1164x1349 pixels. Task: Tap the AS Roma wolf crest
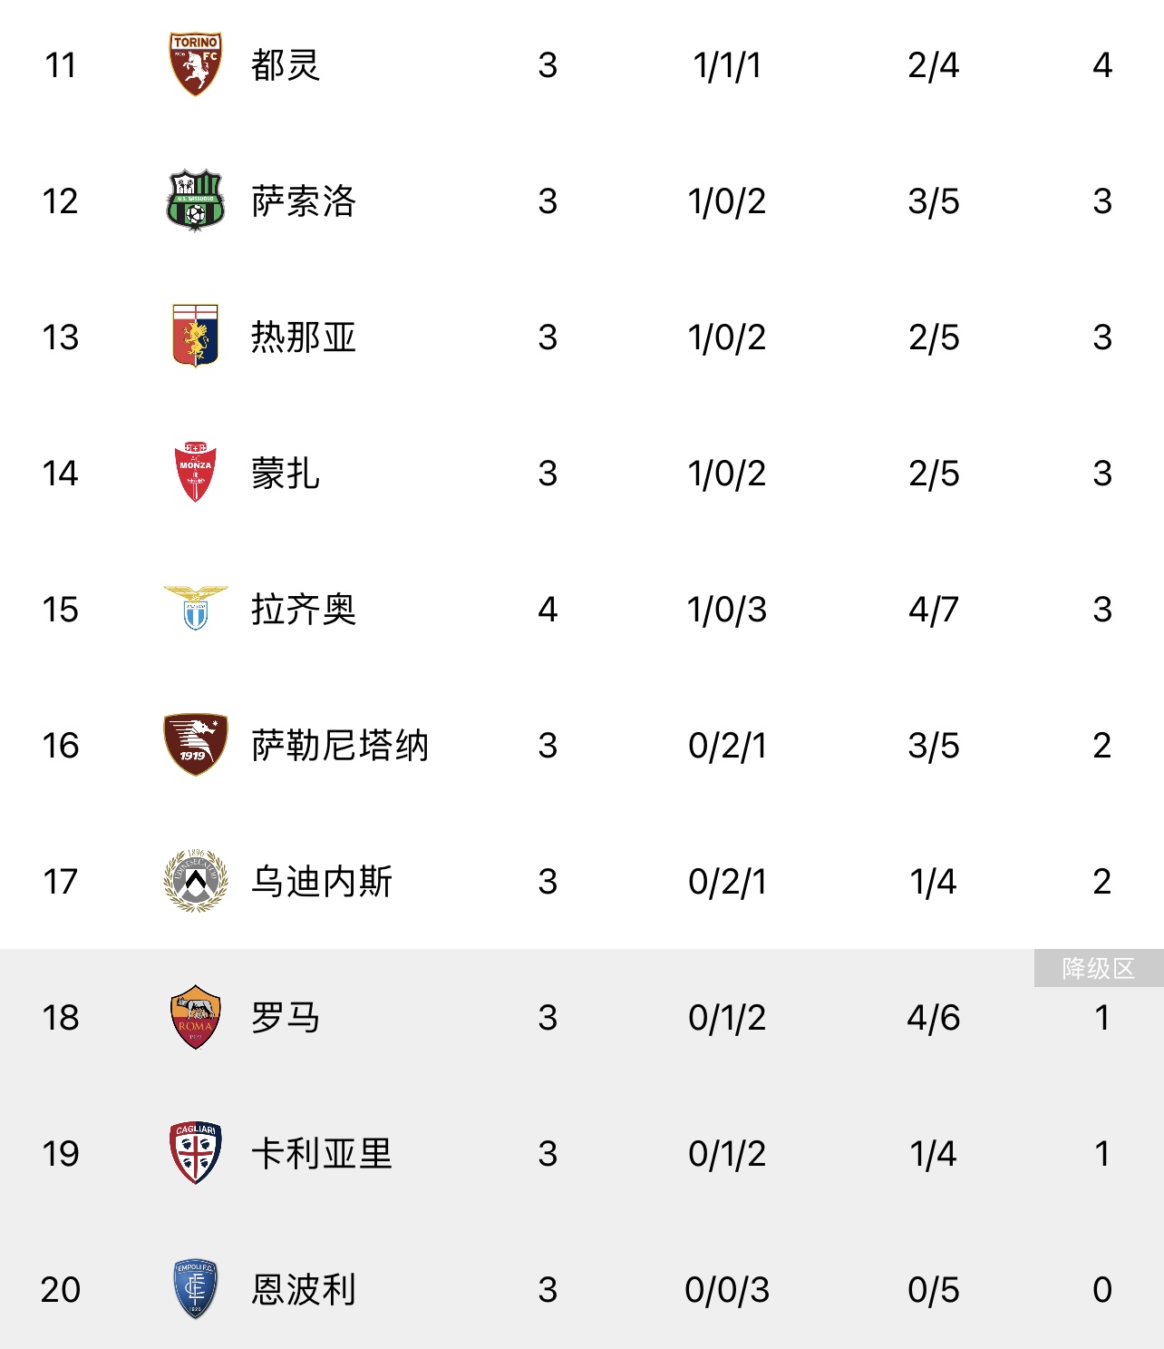click(195, 1017)
